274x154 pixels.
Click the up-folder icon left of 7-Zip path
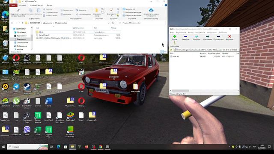point(171,50)
